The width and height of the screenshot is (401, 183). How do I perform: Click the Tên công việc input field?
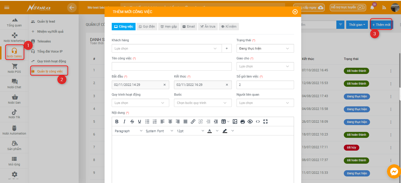pos(172,67)
